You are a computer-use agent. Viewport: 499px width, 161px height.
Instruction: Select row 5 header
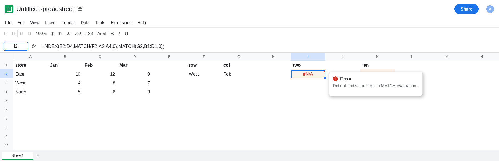coord(7,101)
